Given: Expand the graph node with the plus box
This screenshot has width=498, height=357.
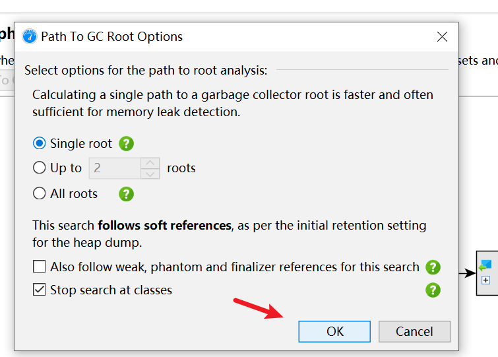Looking at the screenshot, I should (x=486, y=280).
